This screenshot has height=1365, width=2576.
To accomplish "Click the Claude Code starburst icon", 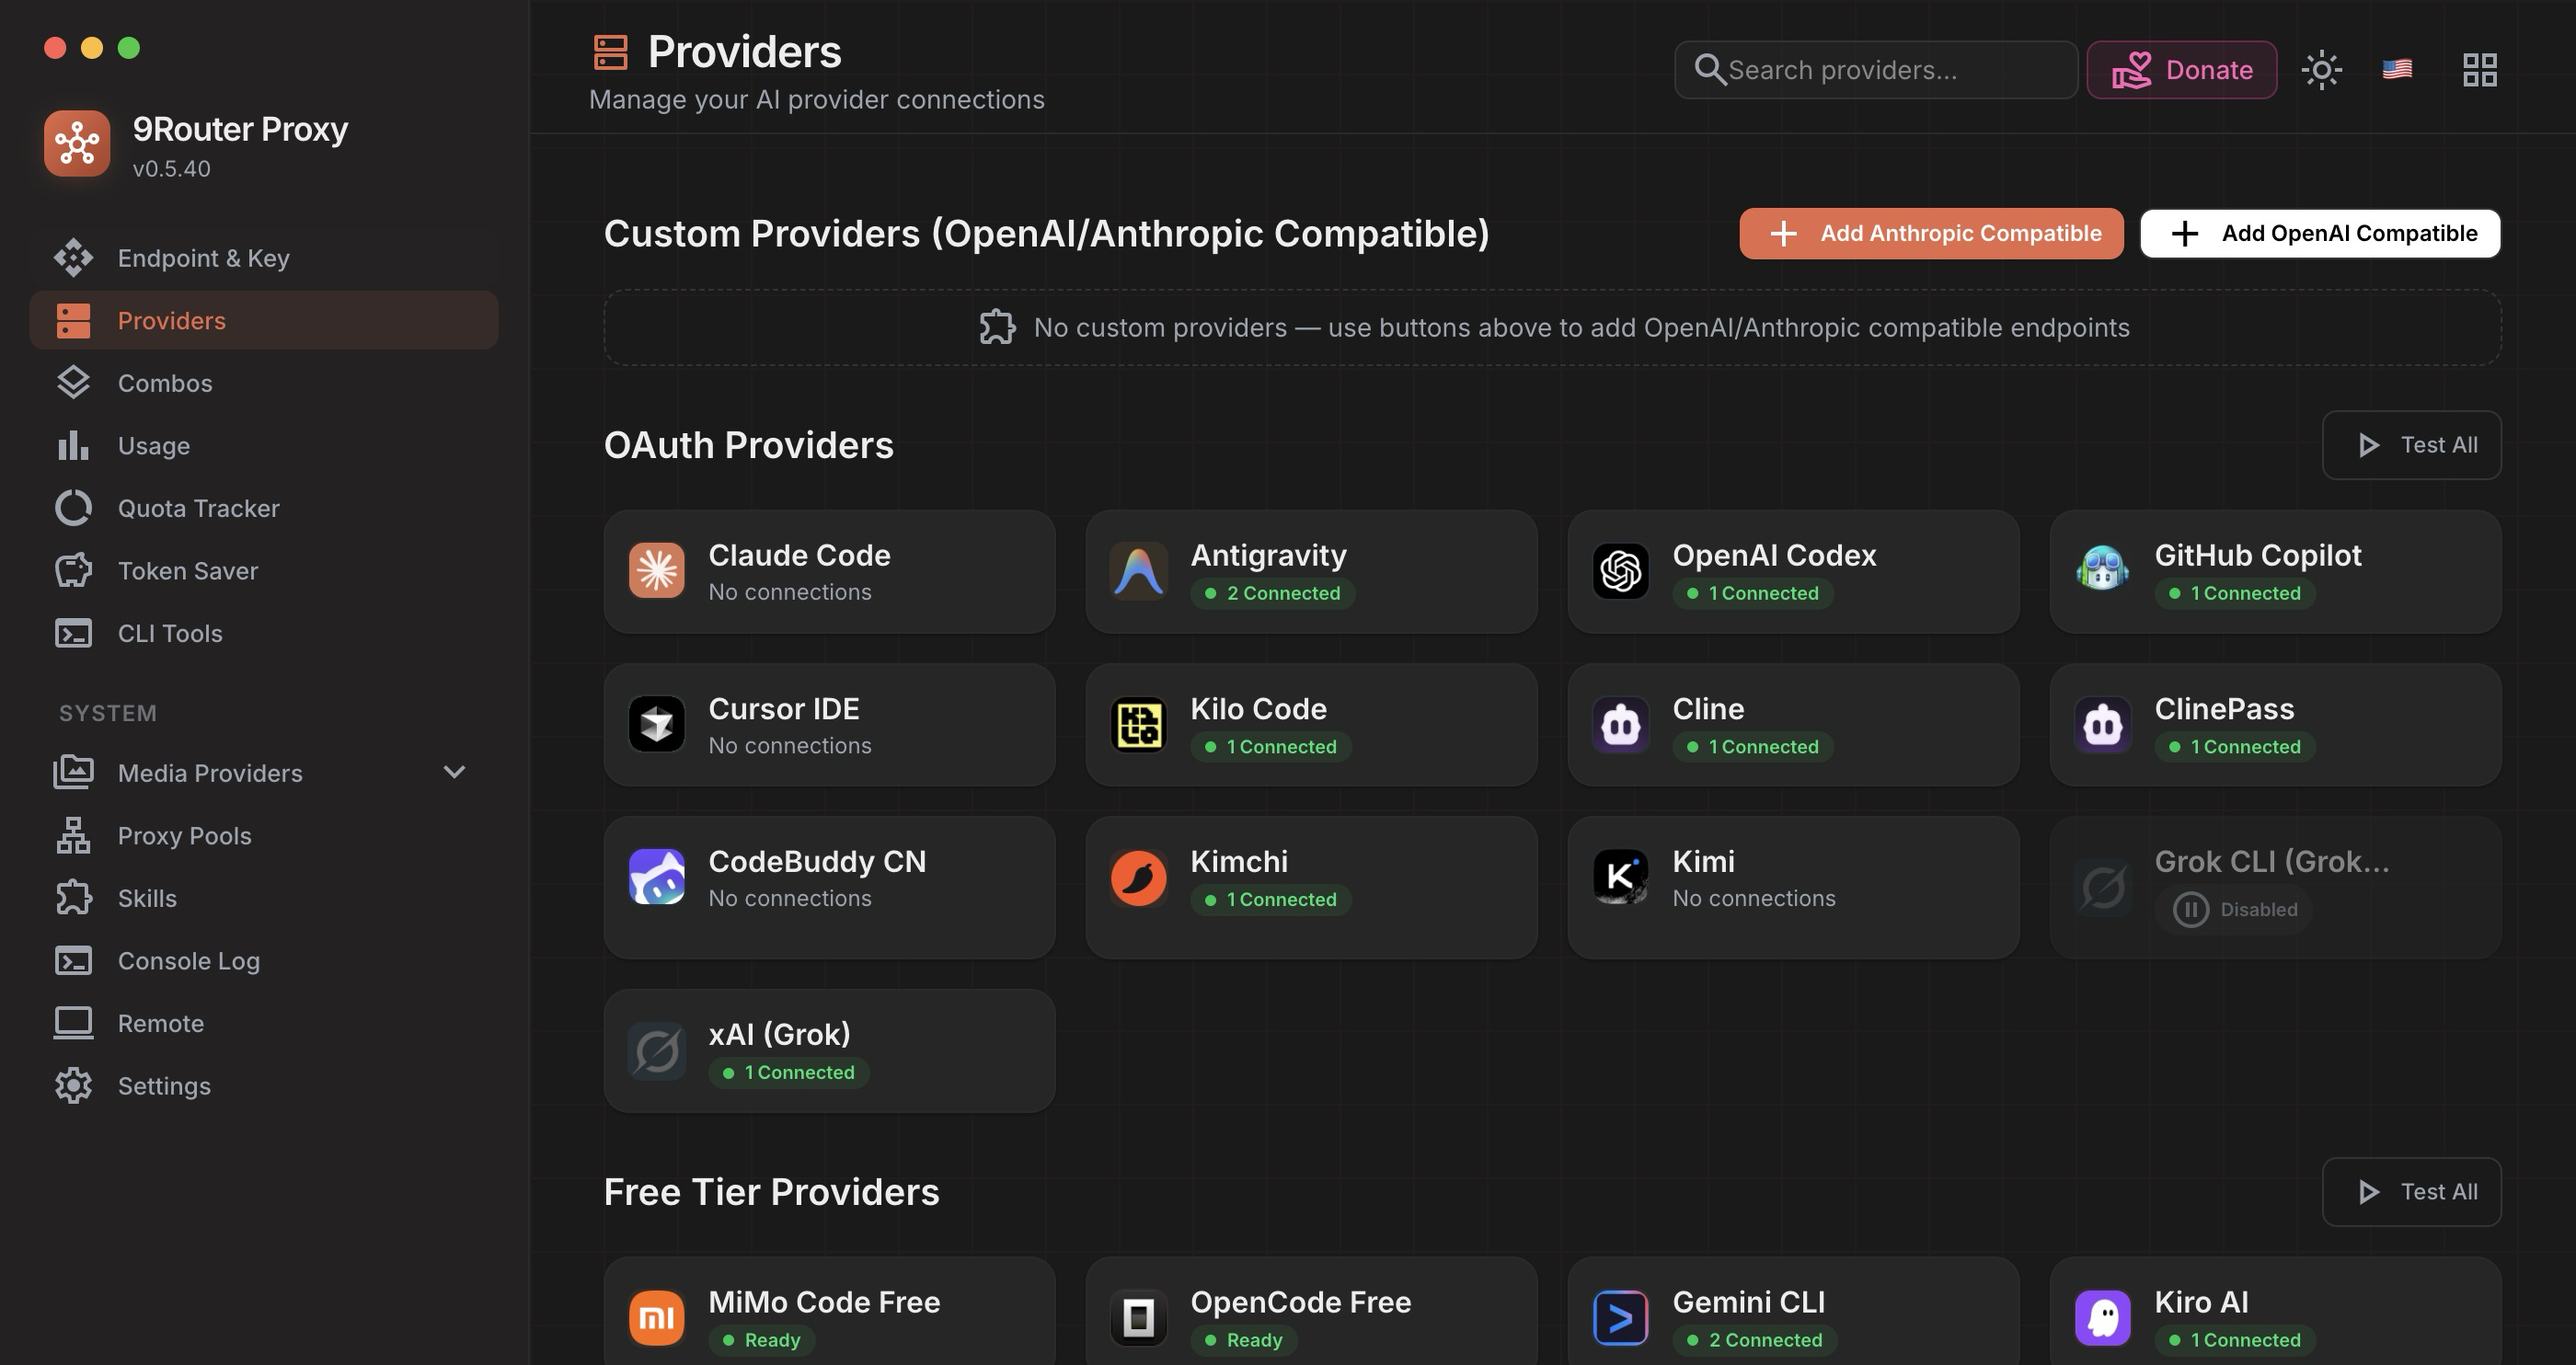I will coord(656,570).
